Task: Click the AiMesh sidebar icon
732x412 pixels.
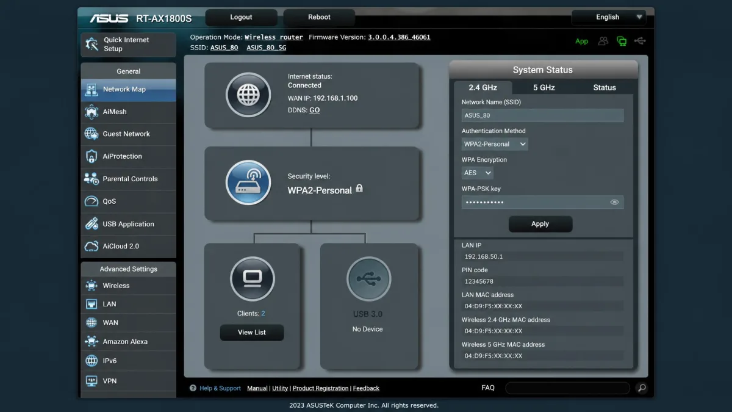Action: point(91,112)
